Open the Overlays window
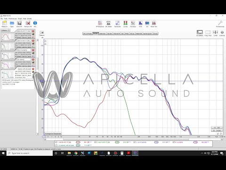The width and height of the screenshot is (226, 170). coord(133,24)
